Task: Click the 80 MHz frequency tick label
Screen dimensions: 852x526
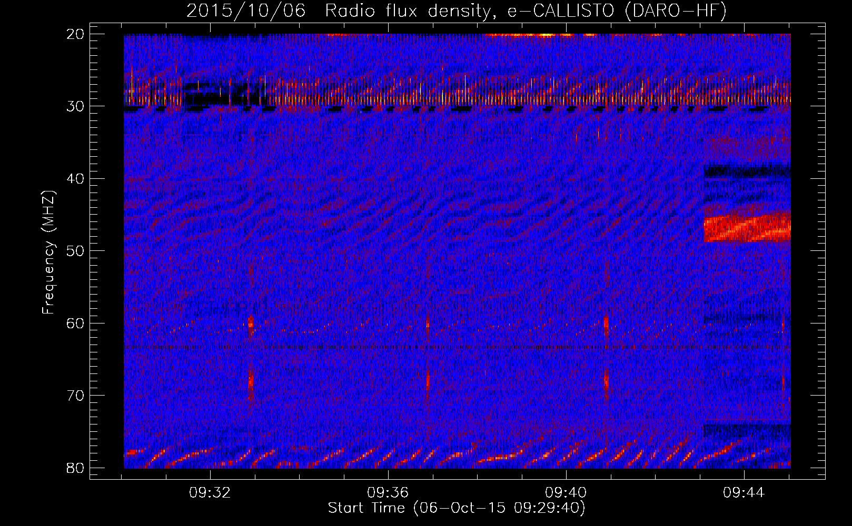Action: pos(75,468)
